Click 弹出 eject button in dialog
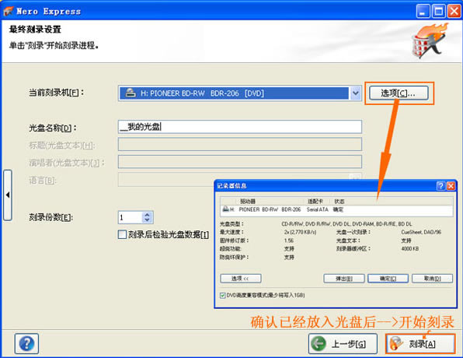 [344, 279]
